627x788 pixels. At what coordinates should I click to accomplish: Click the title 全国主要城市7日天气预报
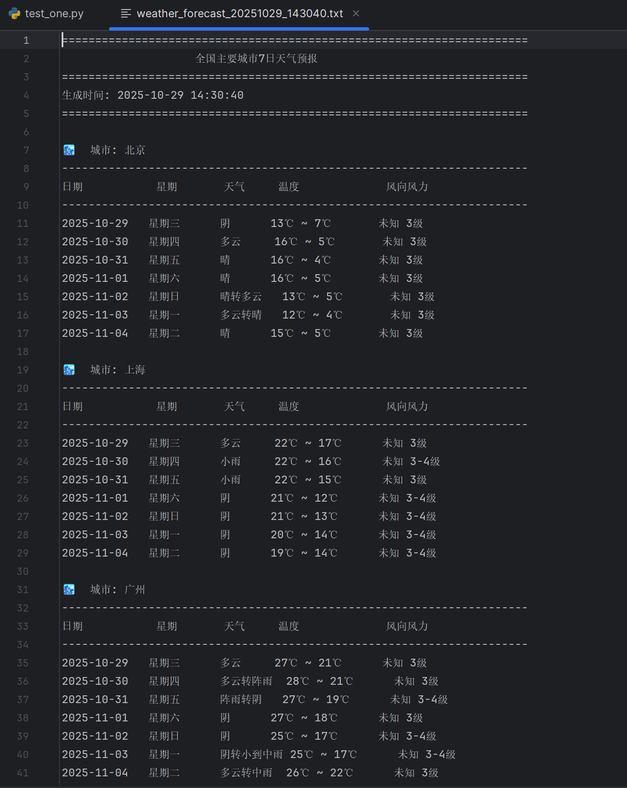coord(257,58)
